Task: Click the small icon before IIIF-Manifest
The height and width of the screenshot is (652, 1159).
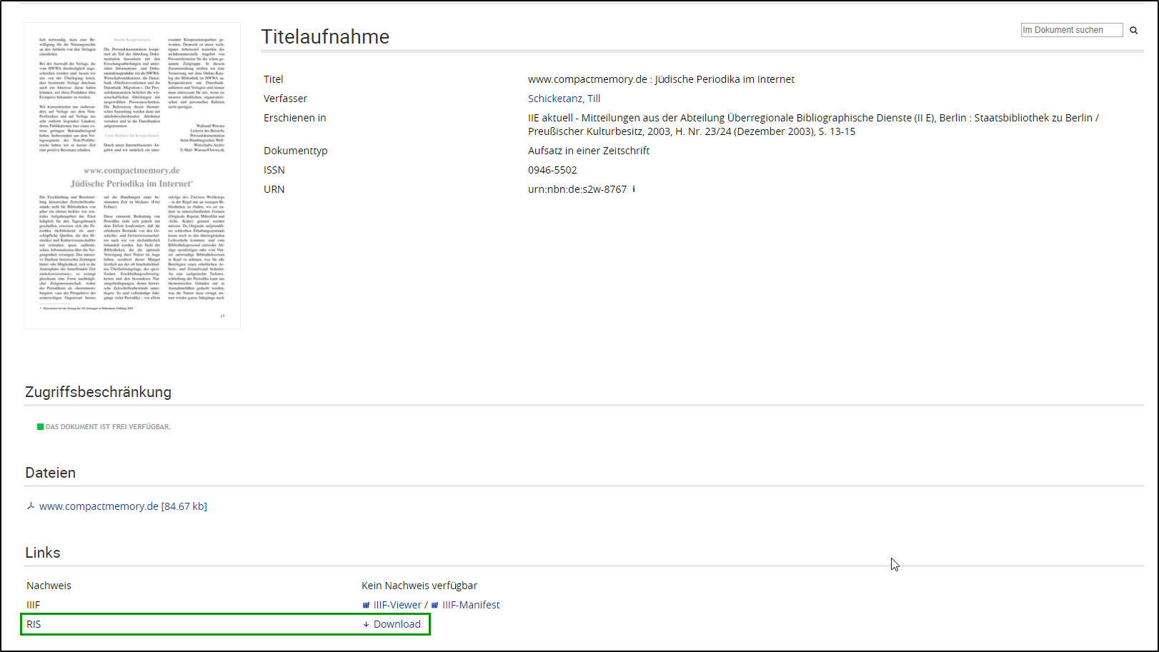Action: coord(434,606)
